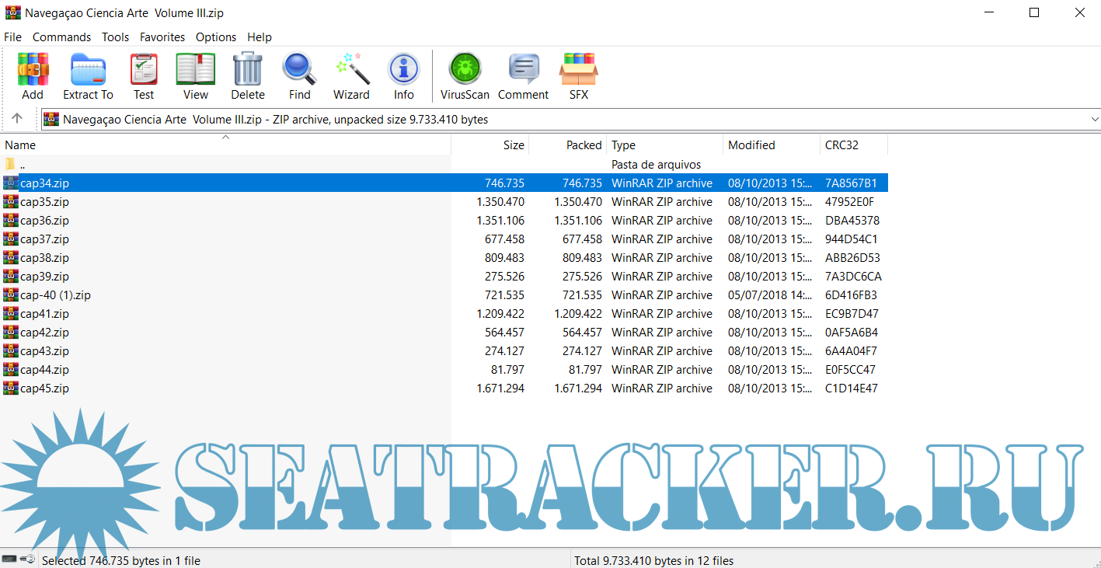1101x568 pixels.
Task: Show archive Info
Action: coord(403,76)
